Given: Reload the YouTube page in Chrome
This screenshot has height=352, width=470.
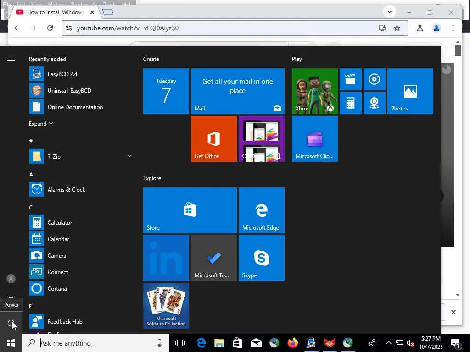Looking at the screenshot, I should tap(50, 28).
